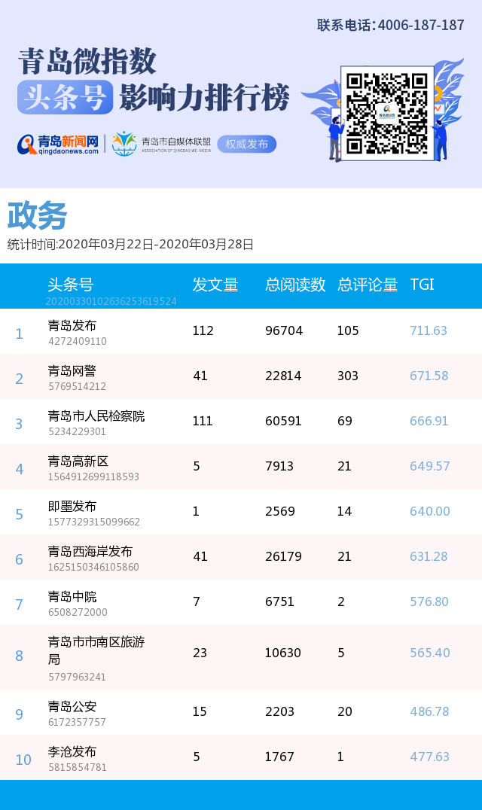Click the blue 头条号 badge in title
482x810 pixels.
click(x=65, y=97)
